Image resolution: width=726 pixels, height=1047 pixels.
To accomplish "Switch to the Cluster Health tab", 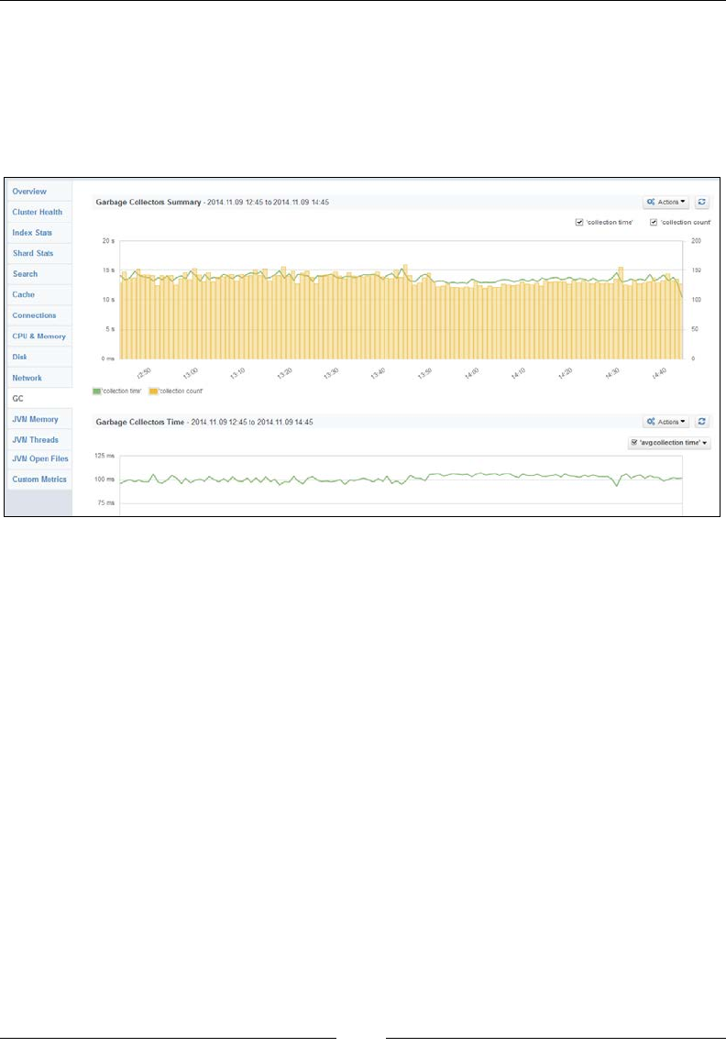I will [39, 212].
